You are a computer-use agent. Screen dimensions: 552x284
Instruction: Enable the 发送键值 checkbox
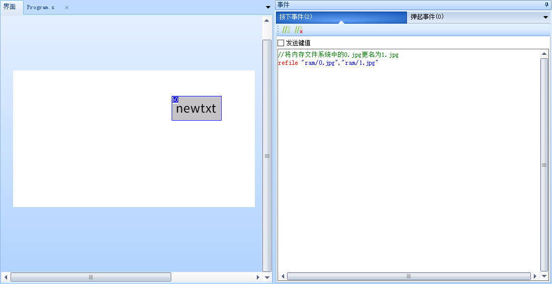pos(281,43)
